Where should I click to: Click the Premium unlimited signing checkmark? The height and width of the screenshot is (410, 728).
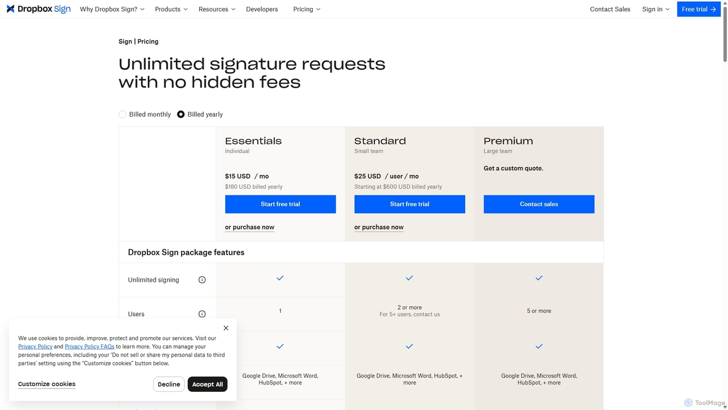539,278
